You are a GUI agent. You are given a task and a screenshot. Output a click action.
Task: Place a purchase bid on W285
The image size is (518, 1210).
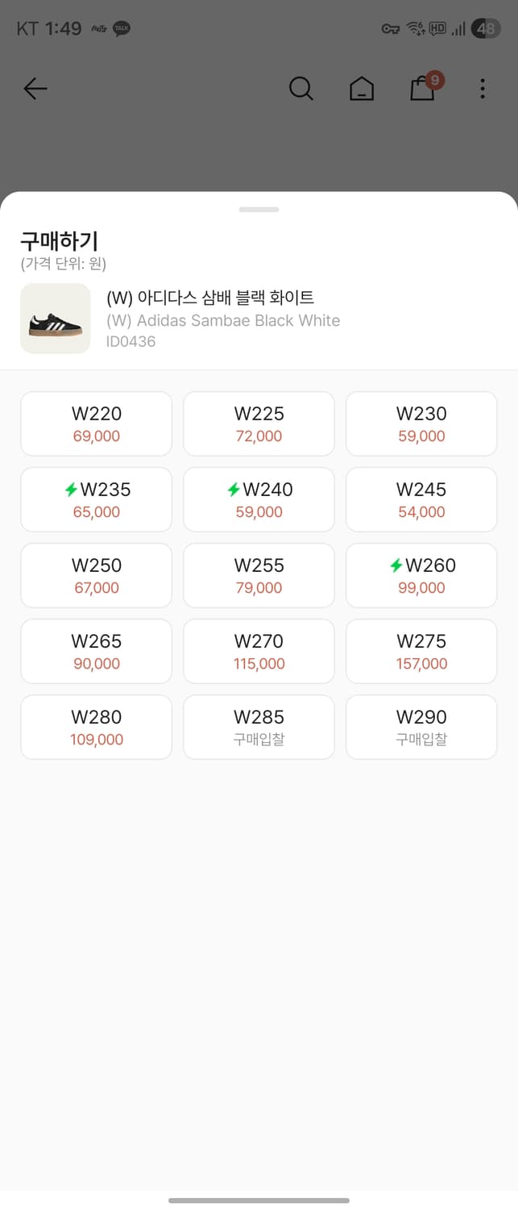[259, 727]
